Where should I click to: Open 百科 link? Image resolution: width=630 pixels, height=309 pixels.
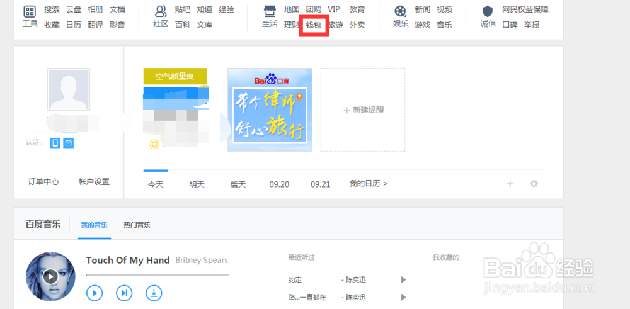(183, 25)
